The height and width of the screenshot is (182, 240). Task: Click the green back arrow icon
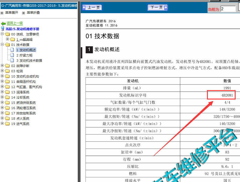pos(4,23)
